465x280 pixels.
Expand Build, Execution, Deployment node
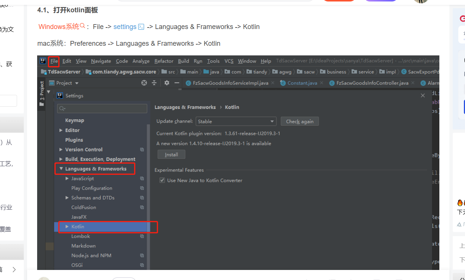click(61, 159)
